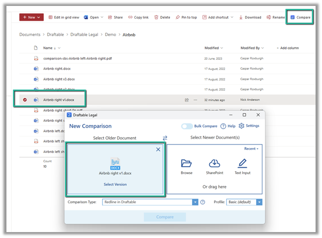This screenshot has height=238, width=322.
Task: Click Copy link in toolbar
Action: [138, 17]
